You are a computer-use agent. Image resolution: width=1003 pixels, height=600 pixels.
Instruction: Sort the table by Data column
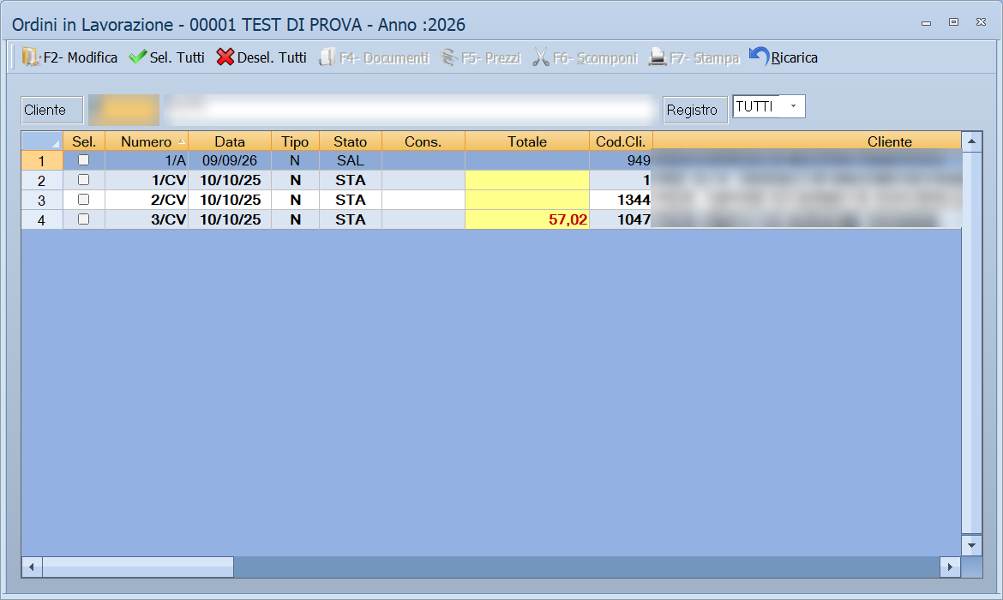pos(230,141)
